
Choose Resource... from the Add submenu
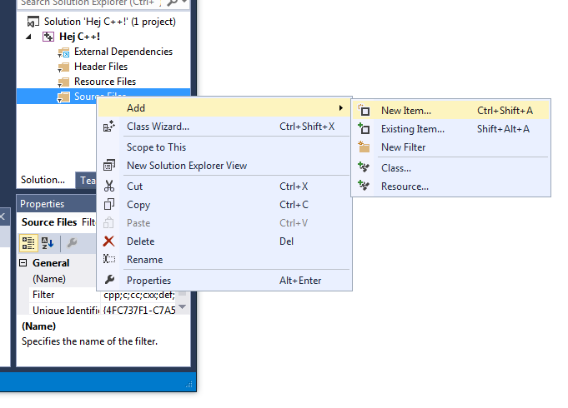(451, 187)
